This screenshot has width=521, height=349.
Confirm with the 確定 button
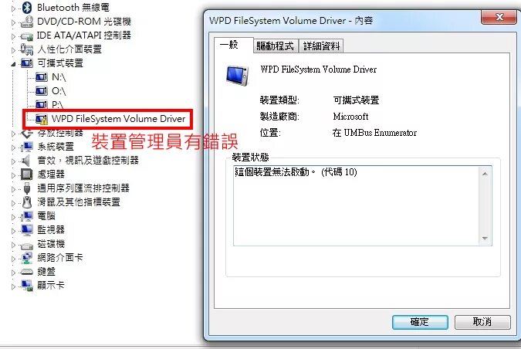420,322
